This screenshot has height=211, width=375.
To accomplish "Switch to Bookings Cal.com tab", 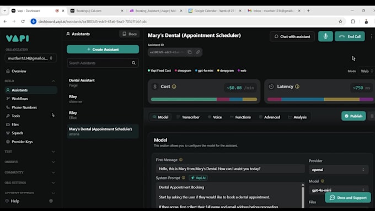I will pos(97,11).
